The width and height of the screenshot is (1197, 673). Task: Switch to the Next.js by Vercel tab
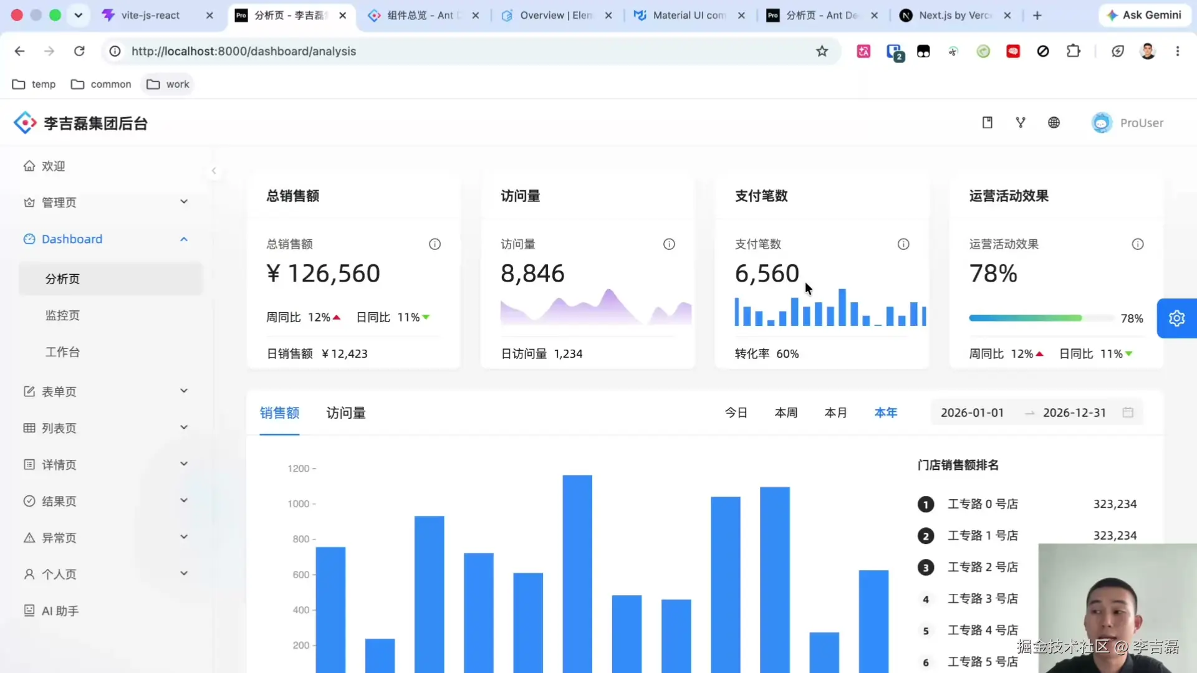(x=954, y=16)
